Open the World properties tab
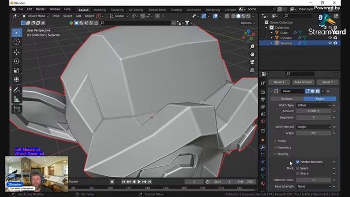 (262, 121)
